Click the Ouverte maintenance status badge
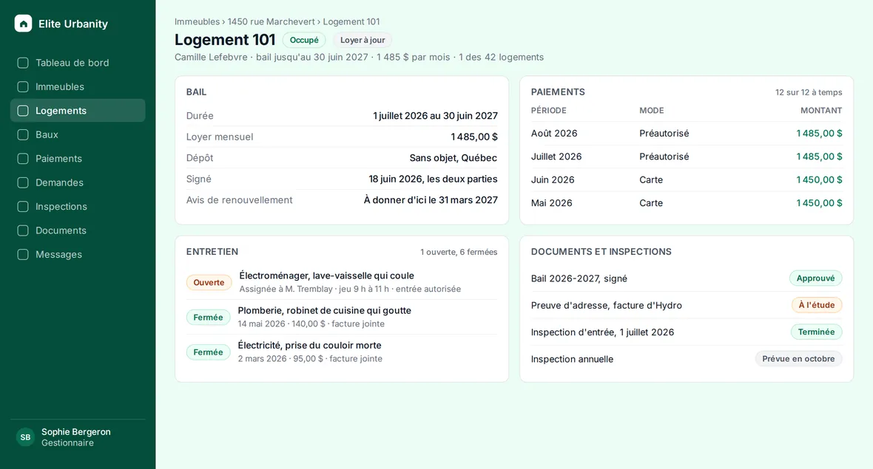Image resolution: width=873 pixels, height=469 pixels. (x=209, y=282)
